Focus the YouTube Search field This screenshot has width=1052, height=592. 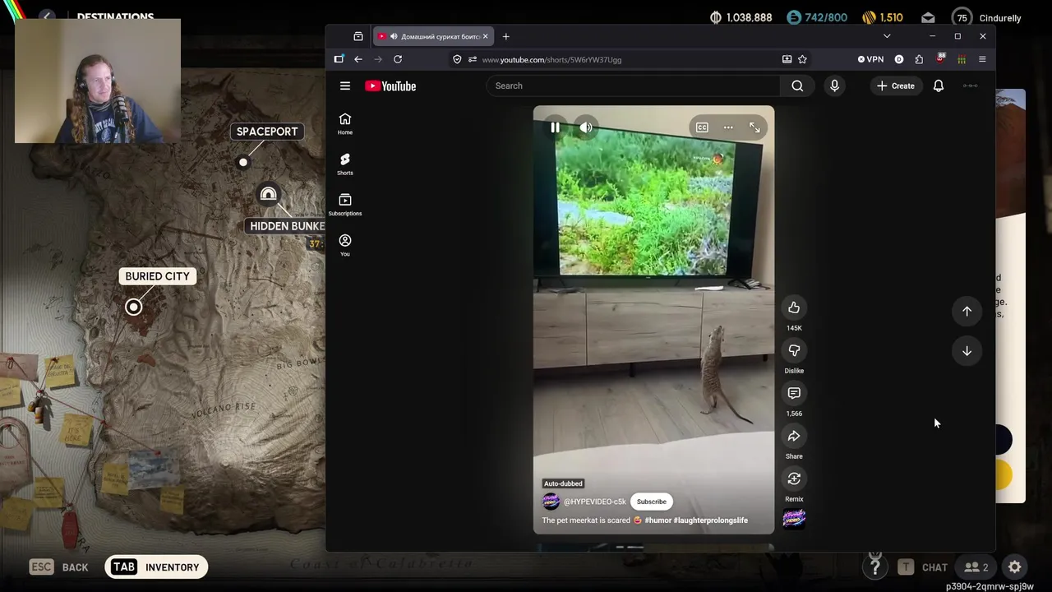click(x=633, y=86)
